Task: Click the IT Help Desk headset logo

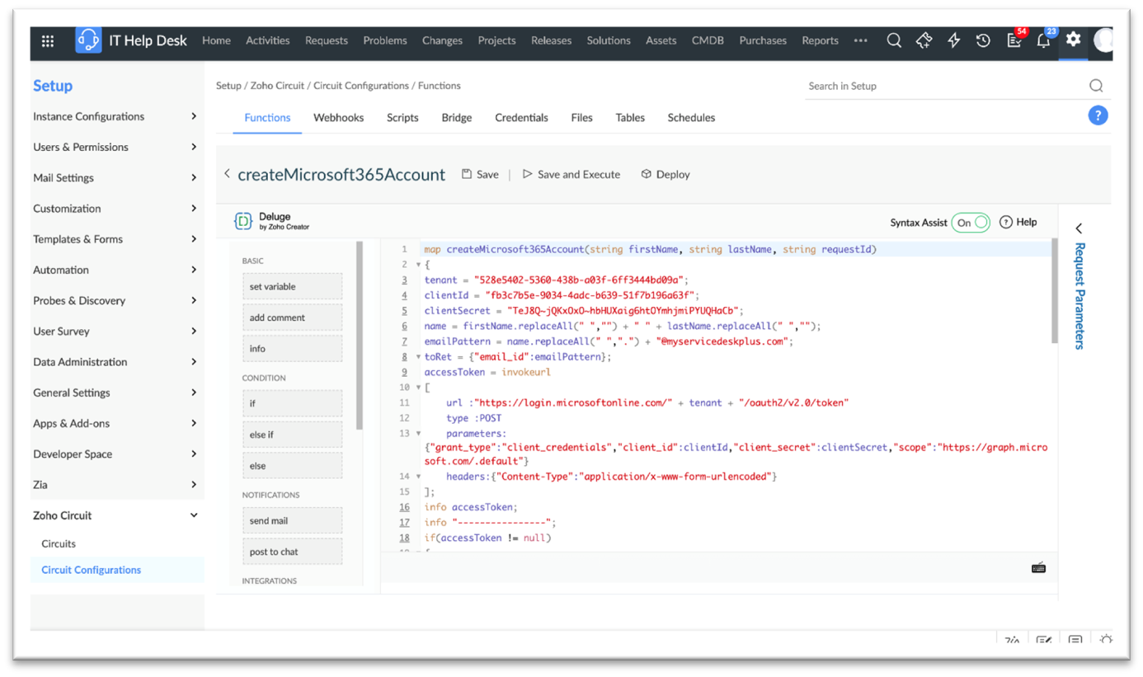Action: 88,40
